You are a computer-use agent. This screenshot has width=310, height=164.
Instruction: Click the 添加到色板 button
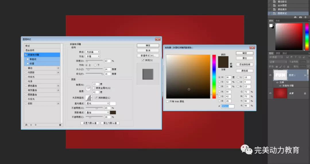pos(245,64)
